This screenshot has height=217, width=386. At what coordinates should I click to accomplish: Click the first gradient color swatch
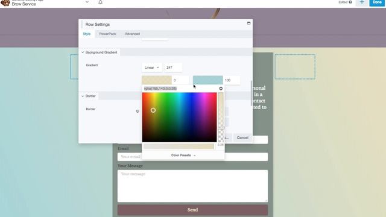tap(157, 80)
